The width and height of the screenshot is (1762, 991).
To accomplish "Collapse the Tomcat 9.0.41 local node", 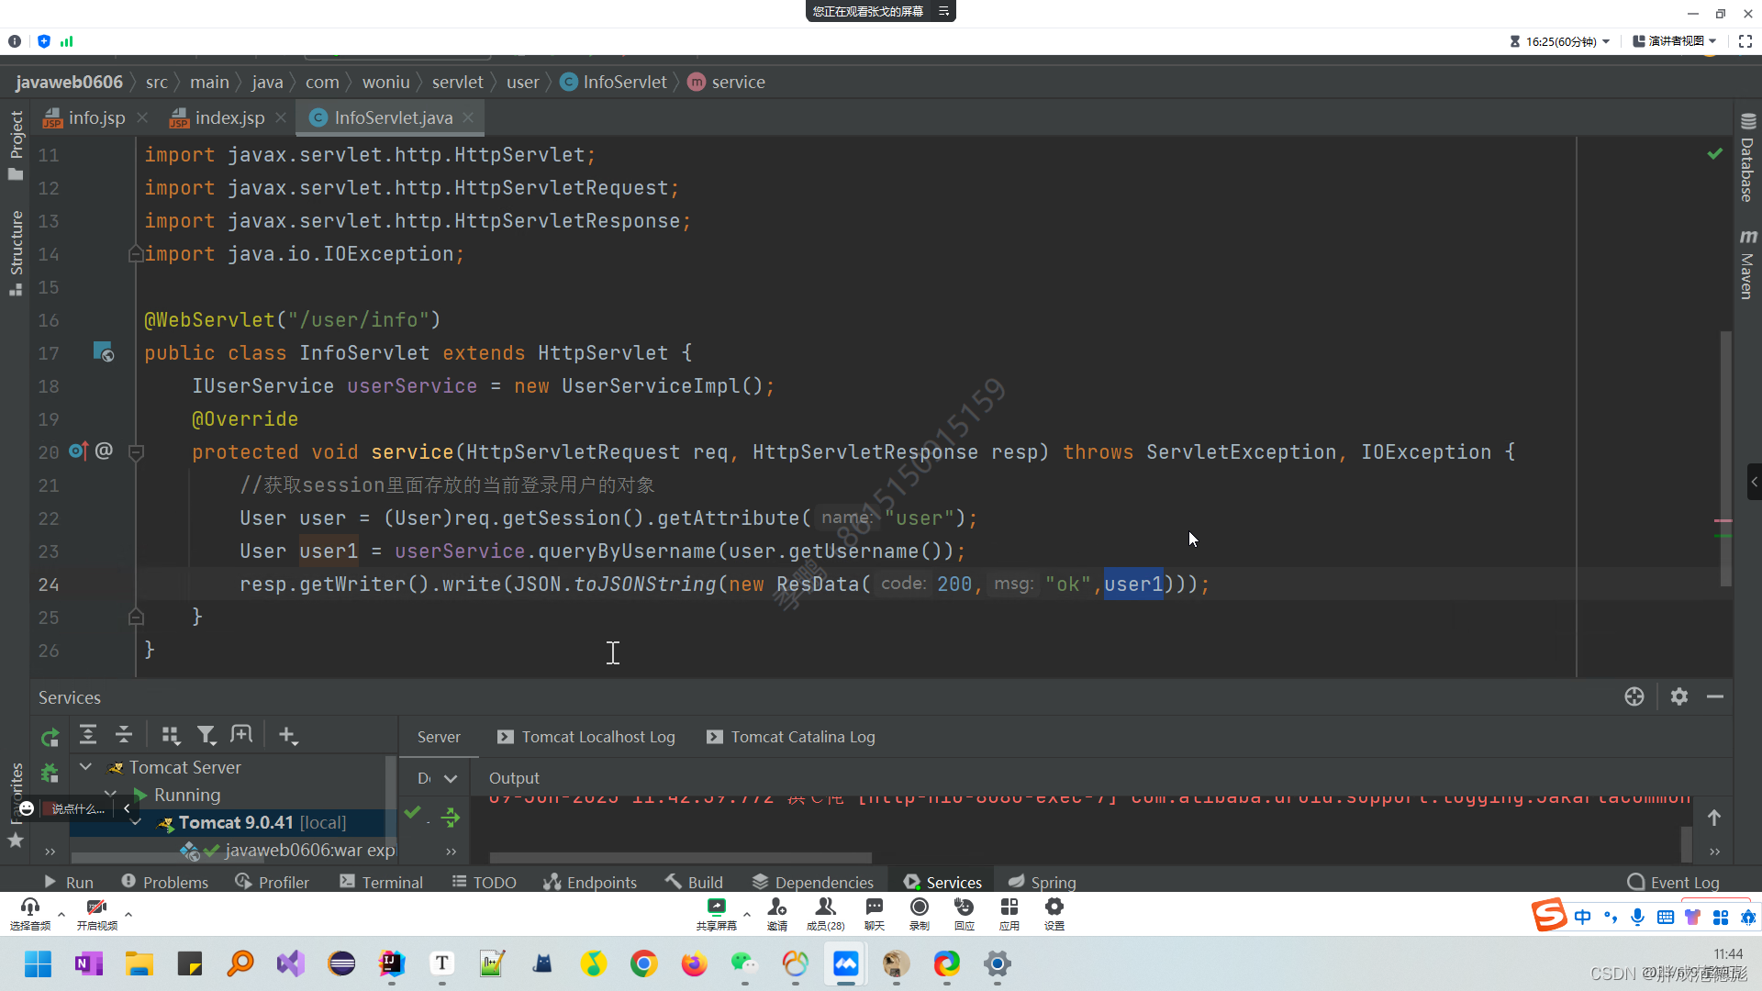I will (x=136, y=822).
